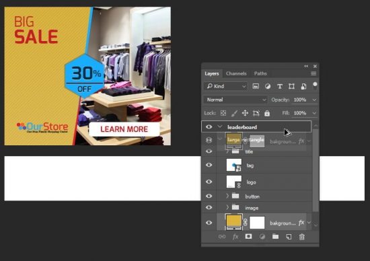Create new fill or adjustment layer
This screenshot has height=261, width=370.
(x=262, y=237)
